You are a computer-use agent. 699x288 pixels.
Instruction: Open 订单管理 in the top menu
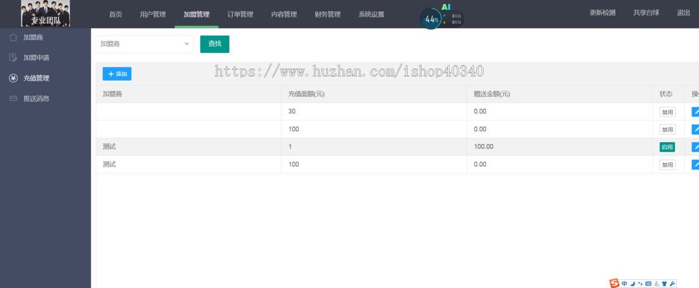[x=240, y=15]
